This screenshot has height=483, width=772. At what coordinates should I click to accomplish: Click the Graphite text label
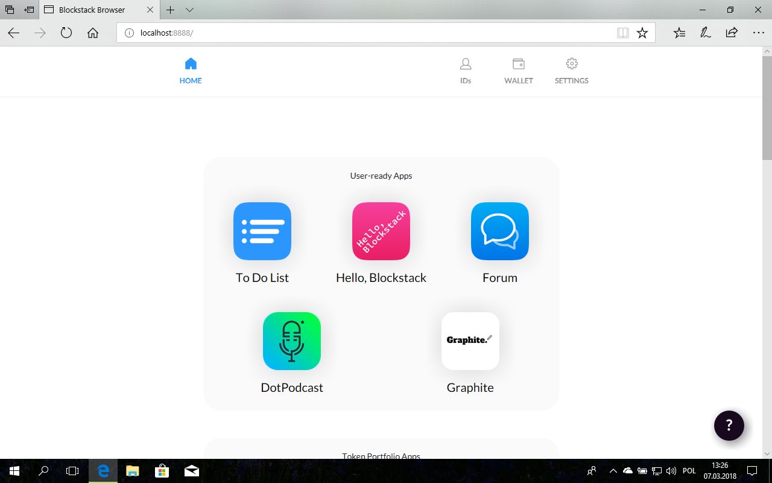[470, 388]
